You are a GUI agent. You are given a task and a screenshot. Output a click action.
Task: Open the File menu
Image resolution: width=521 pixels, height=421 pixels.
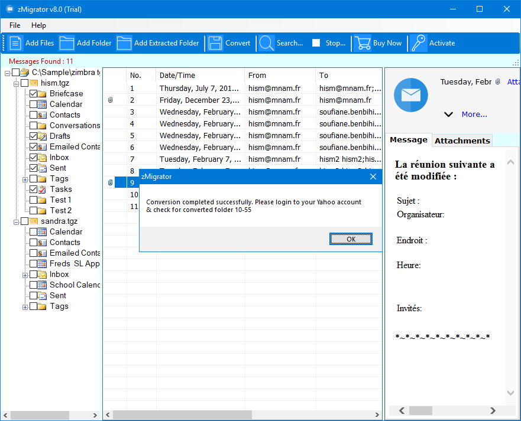[15, 25]
